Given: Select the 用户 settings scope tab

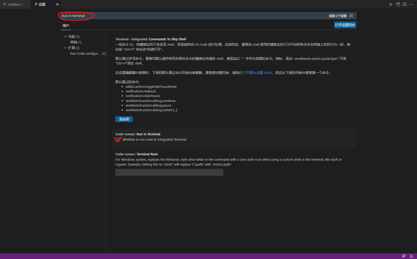Looking at the screenshot, I should [66, 26].
